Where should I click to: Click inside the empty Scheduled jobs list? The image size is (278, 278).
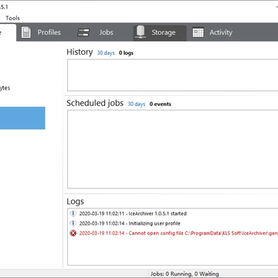coord(172,149)
